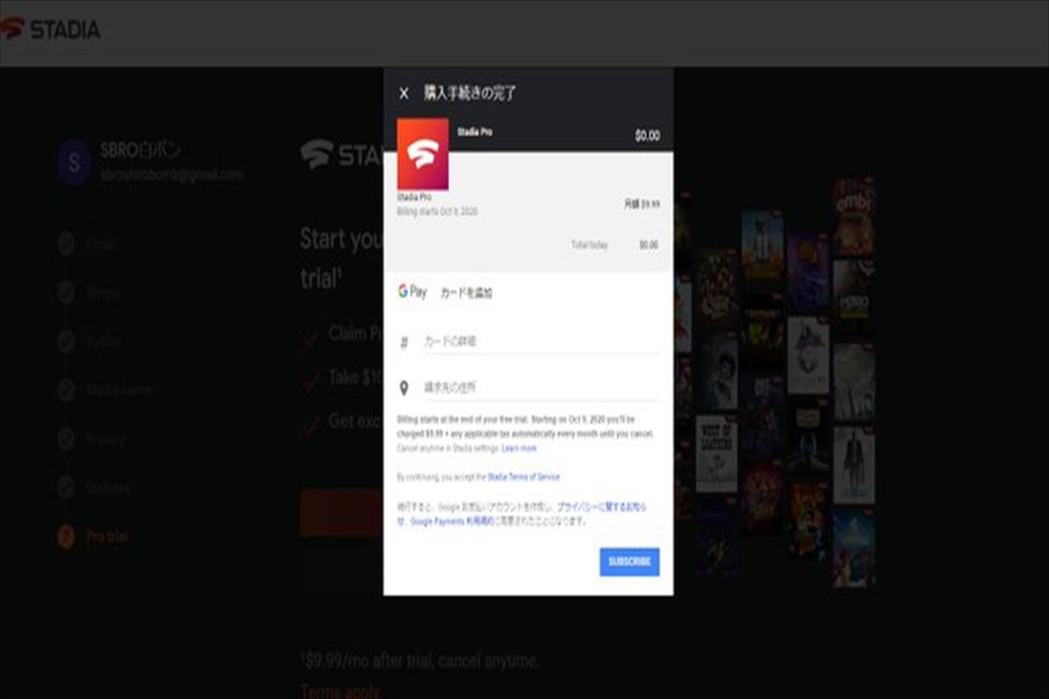This screenshot has height=699, width=1049.
Task: Click the orange Pro trial step marker
Action: pyautogui.click(x=66, y=537)
